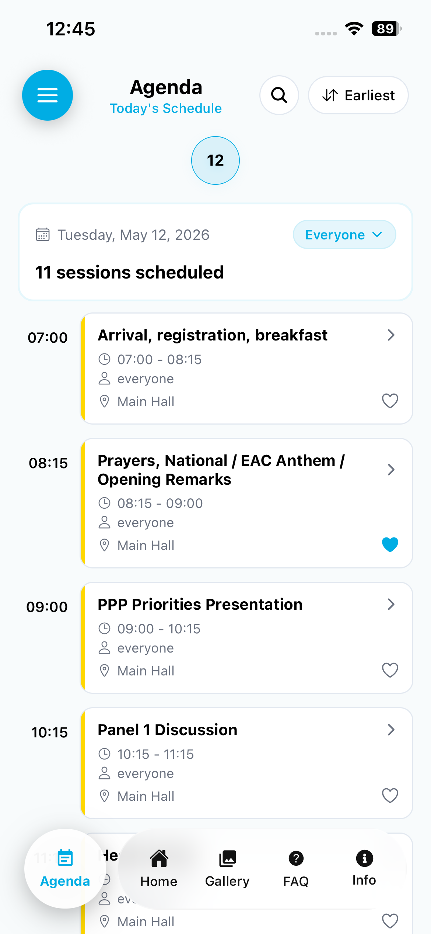Switch to the Gallery tab
Image resolution: width=431 pixels, height=934 pixels.
227,868
